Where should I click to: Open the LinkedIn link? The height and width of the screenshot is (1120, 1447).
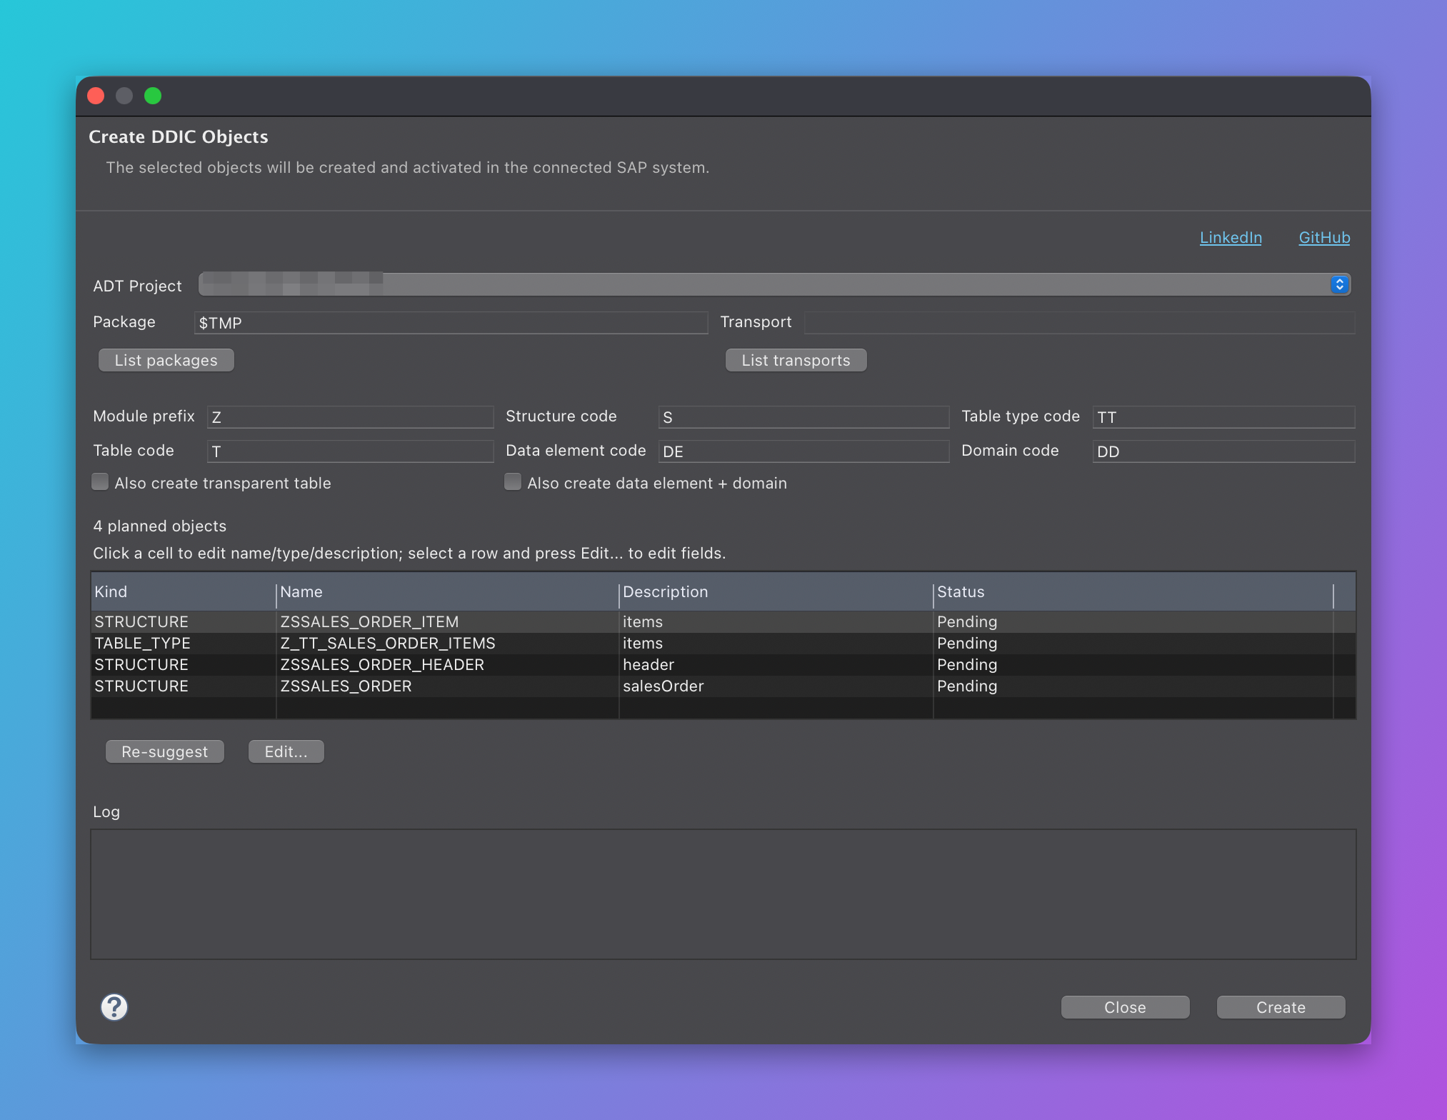point(1231,238)
